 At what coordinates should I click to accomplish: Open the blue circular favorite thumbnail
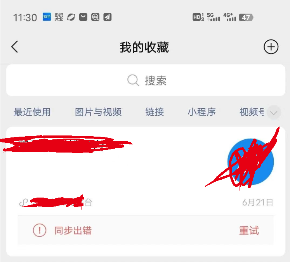[251, 162]
